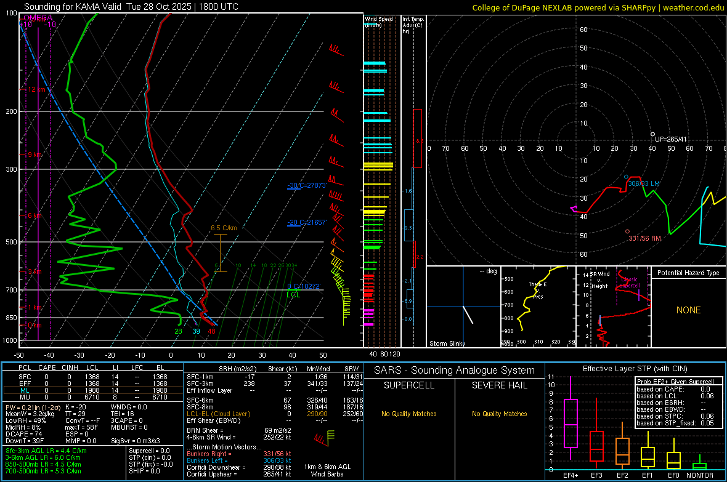Viewport: 727px width, 482px height.
Task: Click the green surface dewpoint value 28
Action: [178, 331]
